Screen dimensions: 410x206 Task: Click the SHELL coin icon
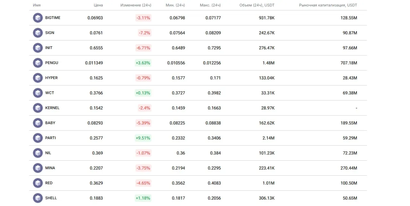(38, 198)
